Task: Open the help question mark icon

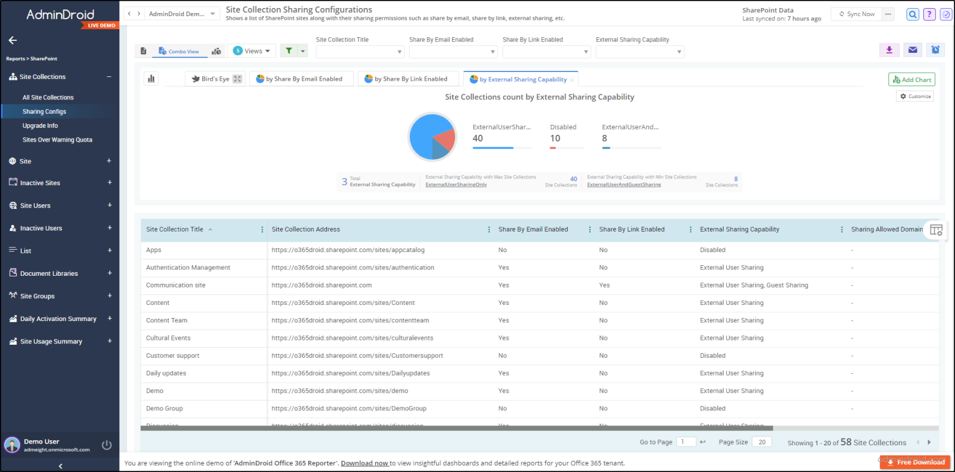Action: pyautogui.click(x=930, y=14)
